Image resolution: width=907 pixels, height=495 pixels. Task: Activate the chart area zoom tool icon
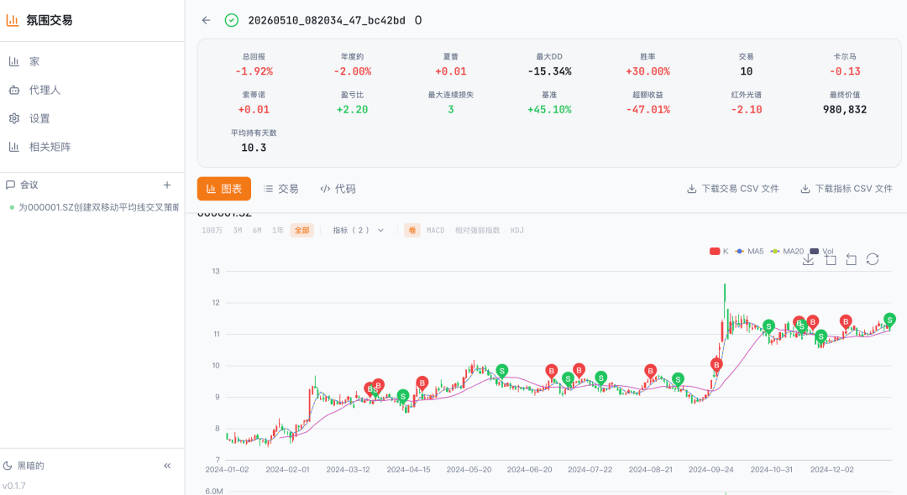pos(831,260)
